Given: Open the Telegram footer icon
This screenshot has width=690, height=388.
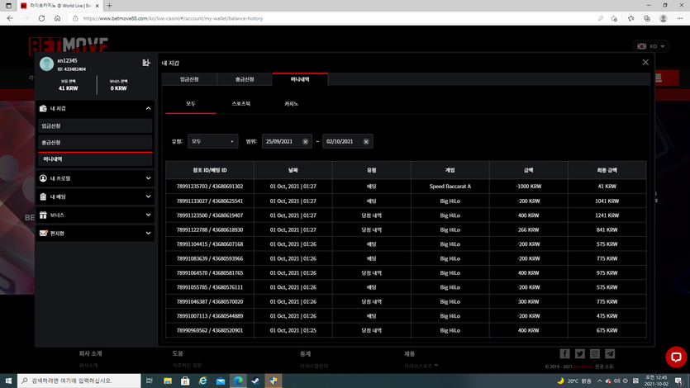Looking at the screenshot, I should click(610, 353).
